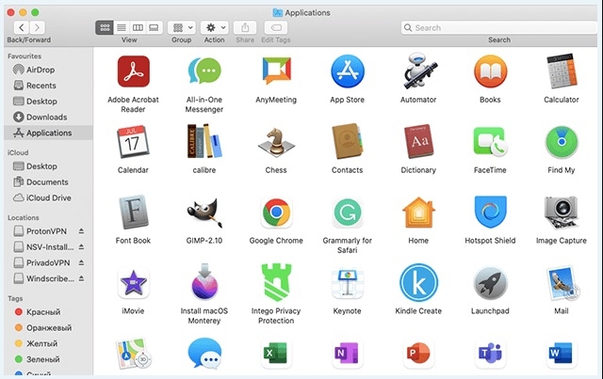
Task: Open the Dictionary app icon
Action: pos(418,141)
